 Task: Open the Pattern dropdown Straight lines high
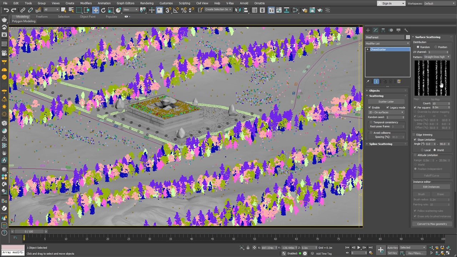coord(437,57)
